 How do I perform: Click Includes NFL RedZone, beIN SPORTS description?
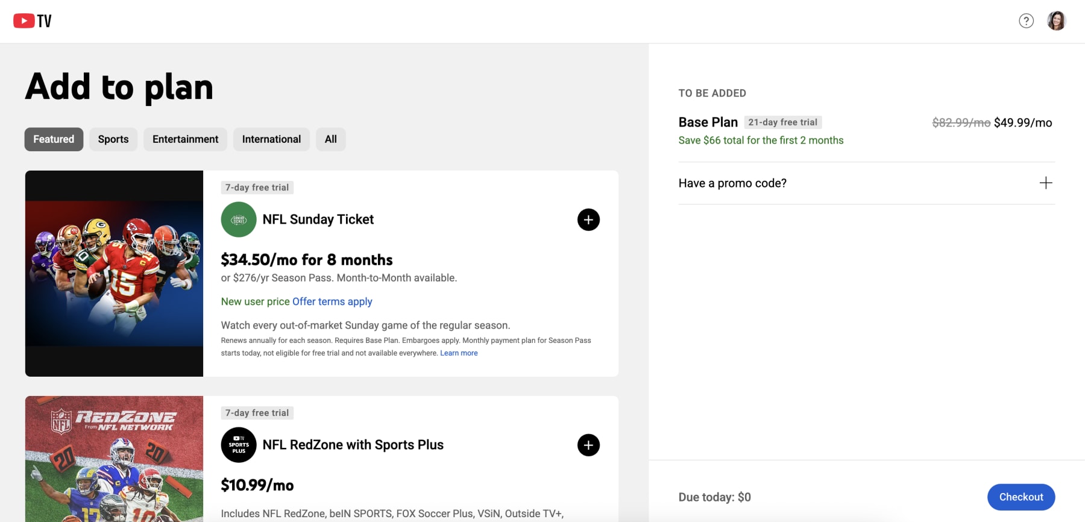(392, 514)
